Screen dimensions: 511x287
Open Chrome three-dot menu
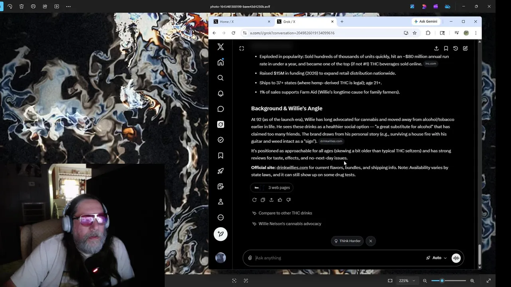pos(475,33)
